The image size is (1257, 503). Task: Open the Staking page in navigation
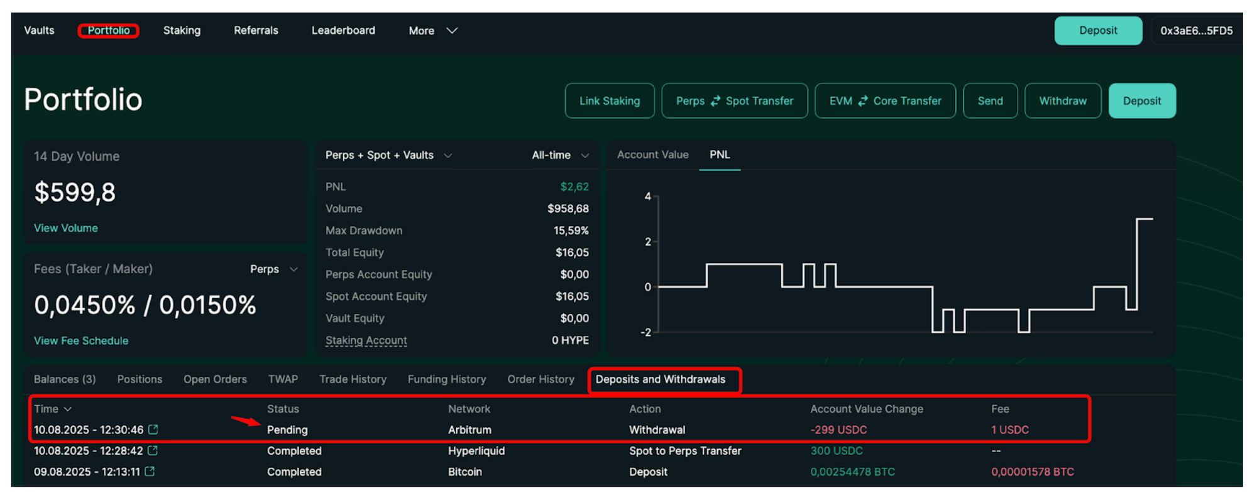click(182, 31)
